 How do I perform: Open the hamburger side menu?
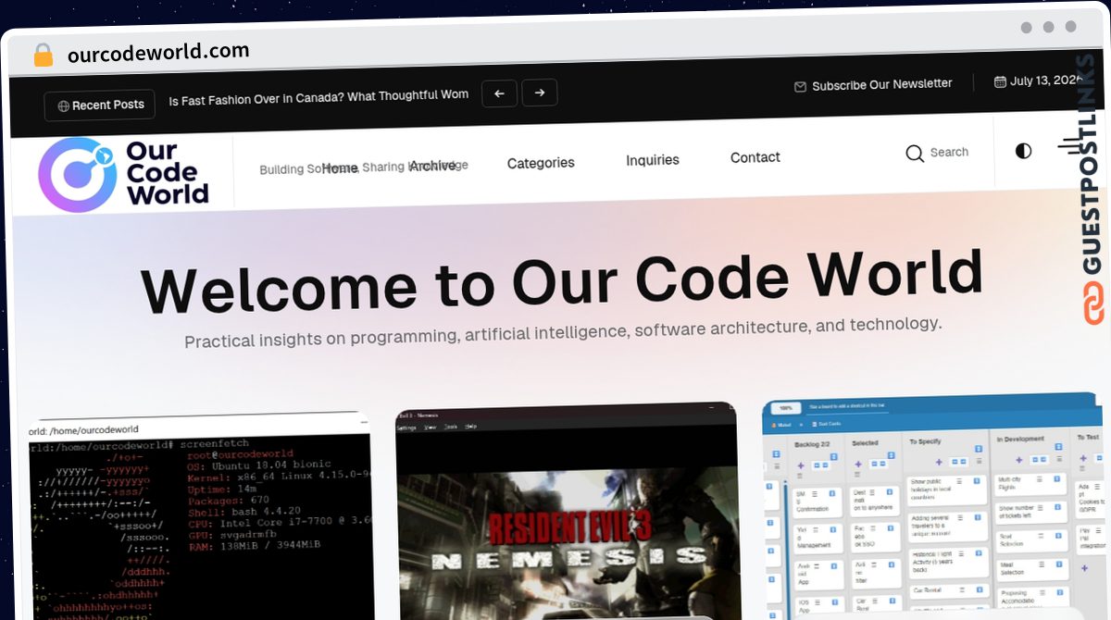pos(1069,146)
